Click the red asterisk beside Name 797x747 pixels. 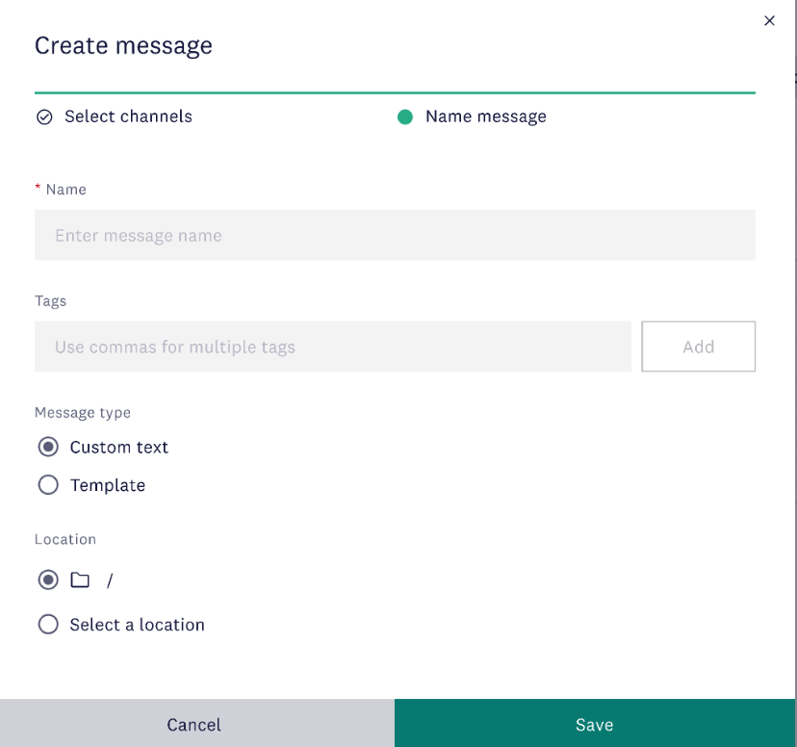(x=38, y=189)
